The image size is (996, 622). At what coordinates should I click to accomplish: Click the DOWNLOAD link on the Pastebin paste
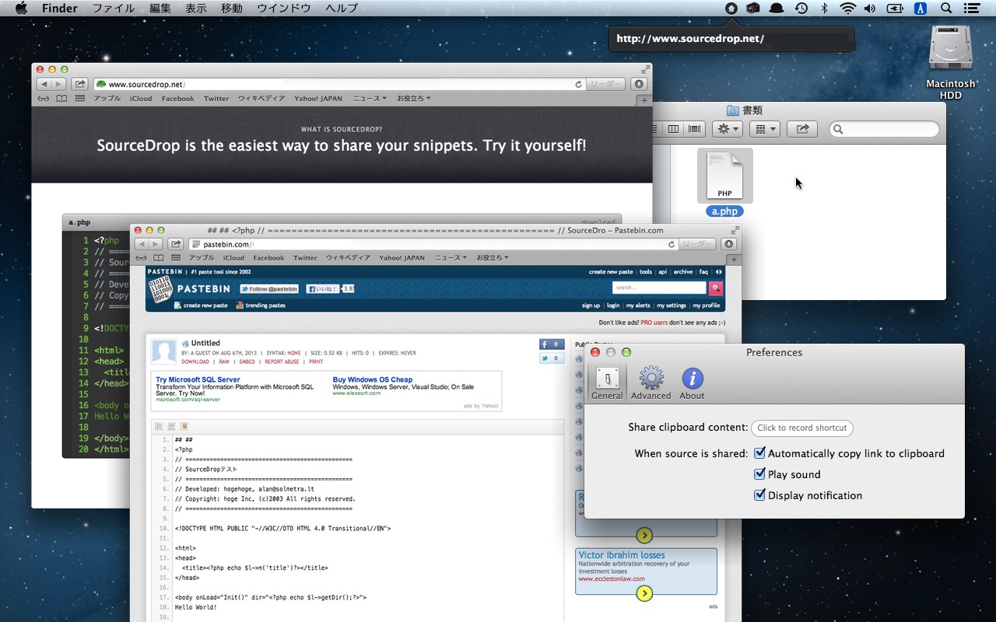[x=195, y=362]
